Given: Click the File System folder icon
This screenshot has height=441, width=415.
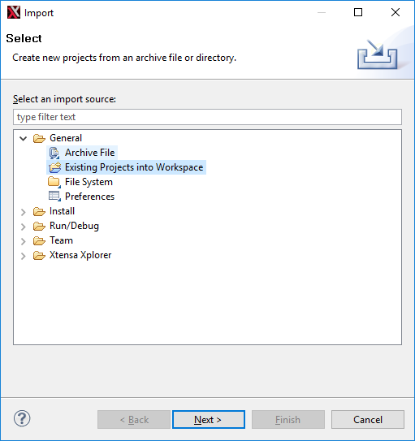Looking at the screenshot, I should [54, 182].
